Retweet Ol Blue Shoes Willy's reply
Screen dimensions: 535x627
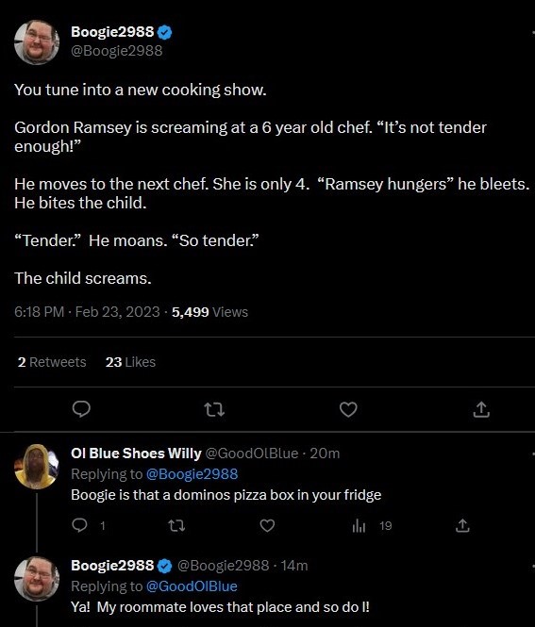point(176,525)
